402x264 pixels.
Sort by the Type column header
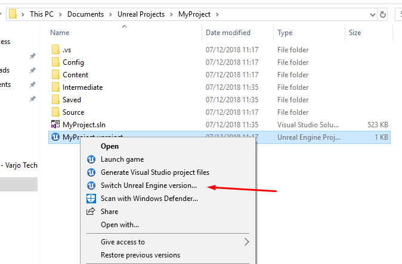click(x=285, y=33)
